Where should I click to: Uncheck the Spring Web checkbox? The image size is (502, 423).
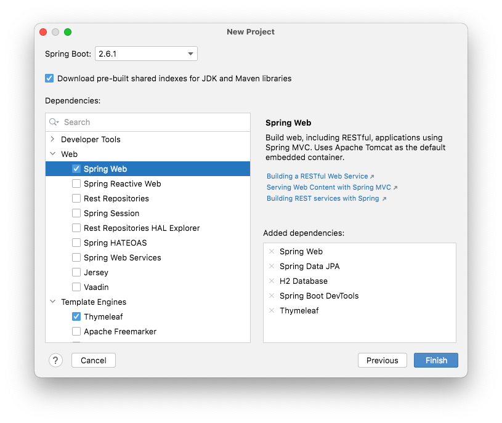pos(76,169)
